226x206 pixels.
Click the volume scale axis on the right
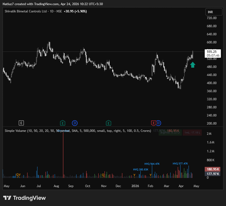coord(213,151)
